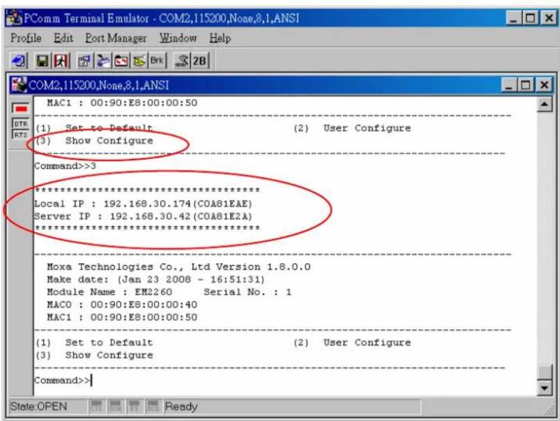Toggle the DTR signal button
This screenshot has width=560, height=421.
(21, 124)
